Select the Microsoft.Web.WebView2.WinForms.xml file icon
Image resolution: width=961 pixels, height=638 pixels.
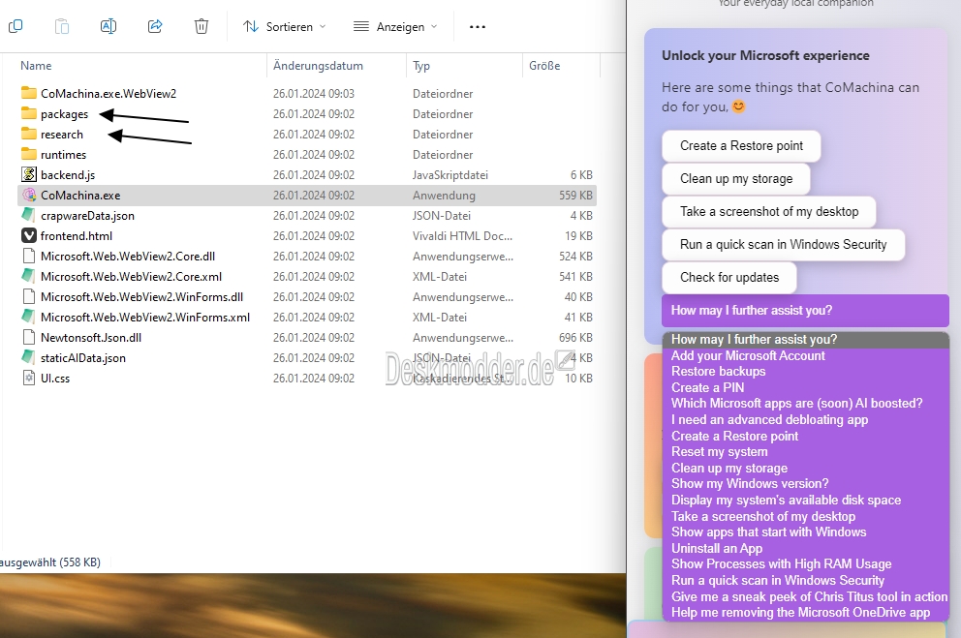point(29,317)
